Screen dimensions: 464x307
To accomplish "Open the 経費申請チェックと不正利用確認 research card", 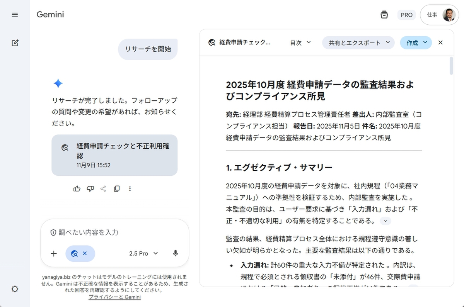I will (114, 155).
